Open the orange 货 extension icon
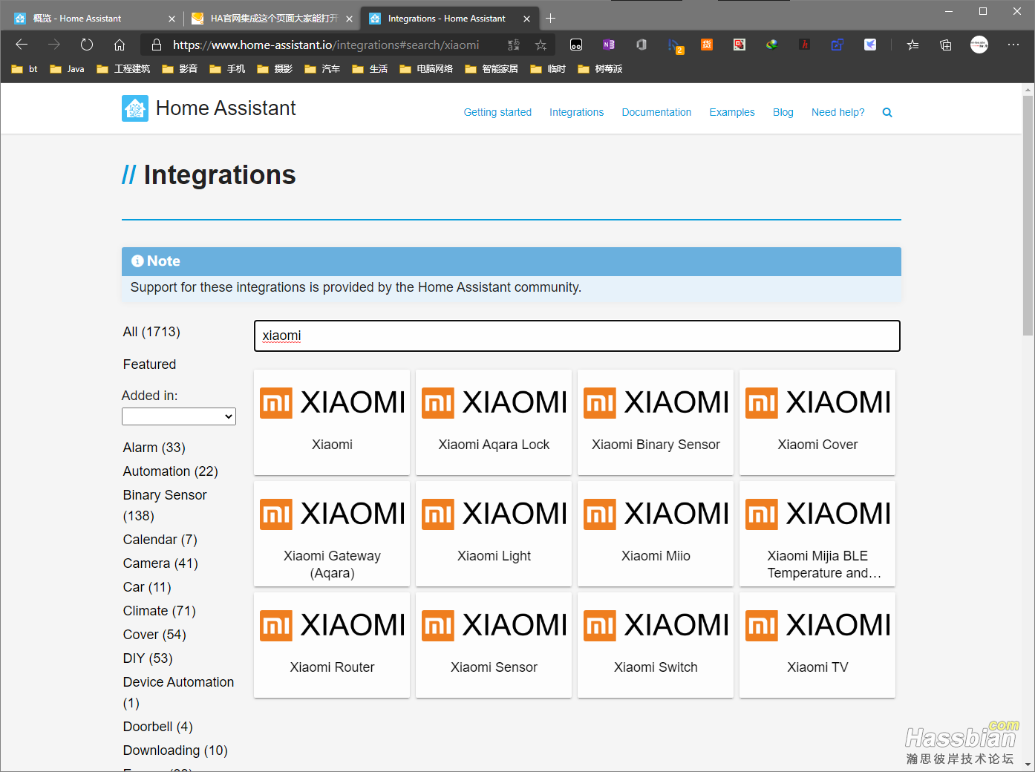The image size is (1035, 772). (707, 45)
